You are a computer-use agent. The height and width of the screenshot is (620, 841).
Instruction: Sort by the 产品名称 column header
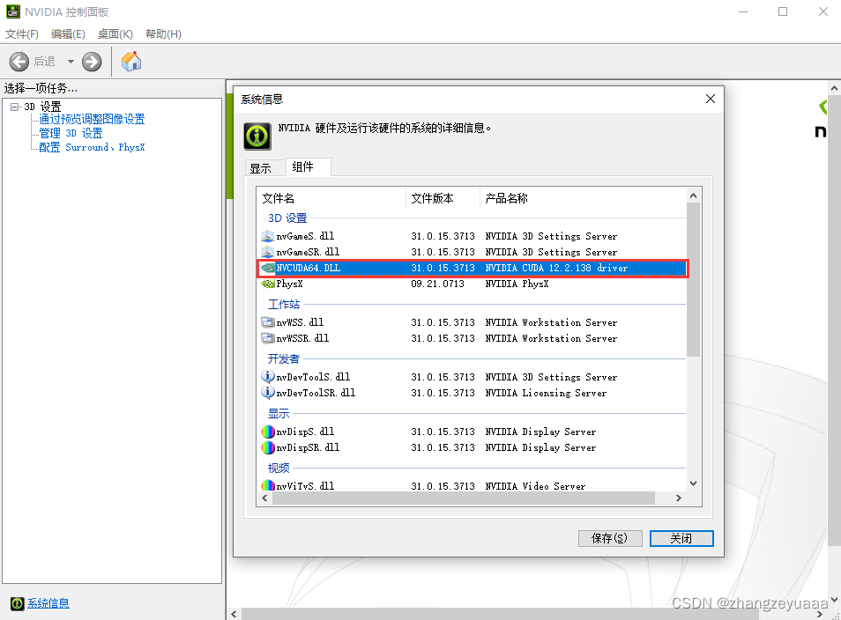pyautogui.click(x=583, y=198)
